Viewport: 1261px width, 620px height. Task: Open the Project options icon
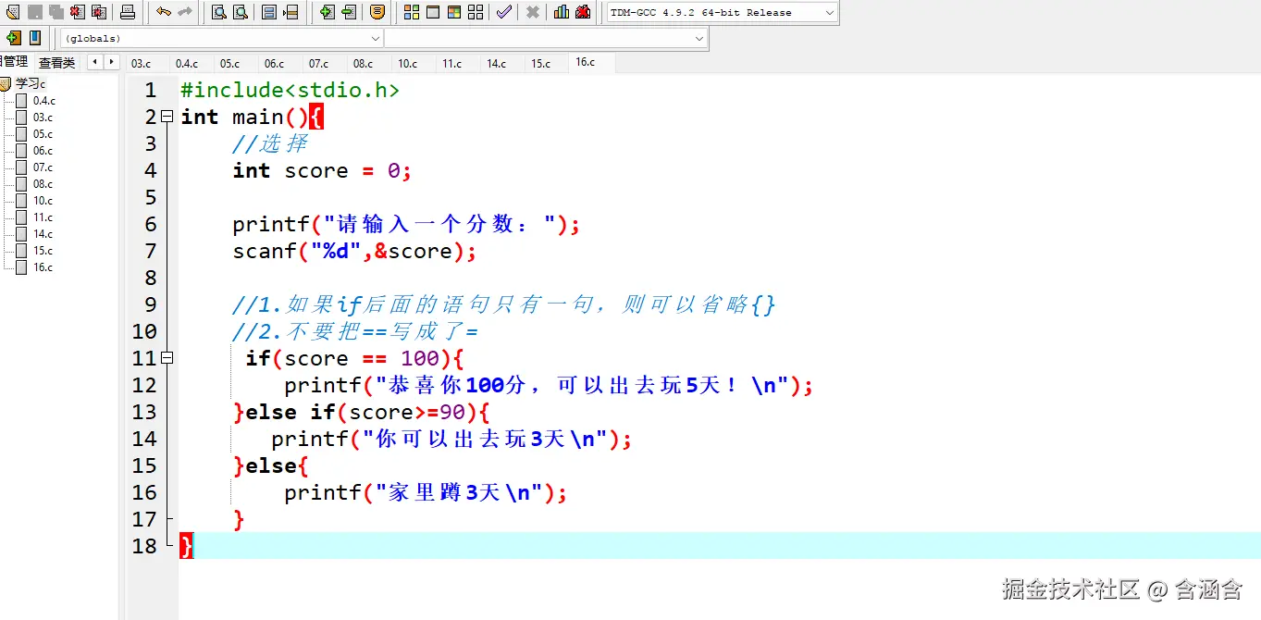pos(377,12)
